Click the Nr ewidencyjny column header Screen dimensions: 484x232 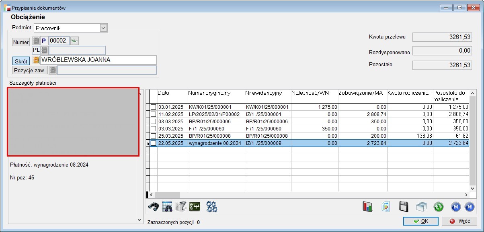point(267,96)
